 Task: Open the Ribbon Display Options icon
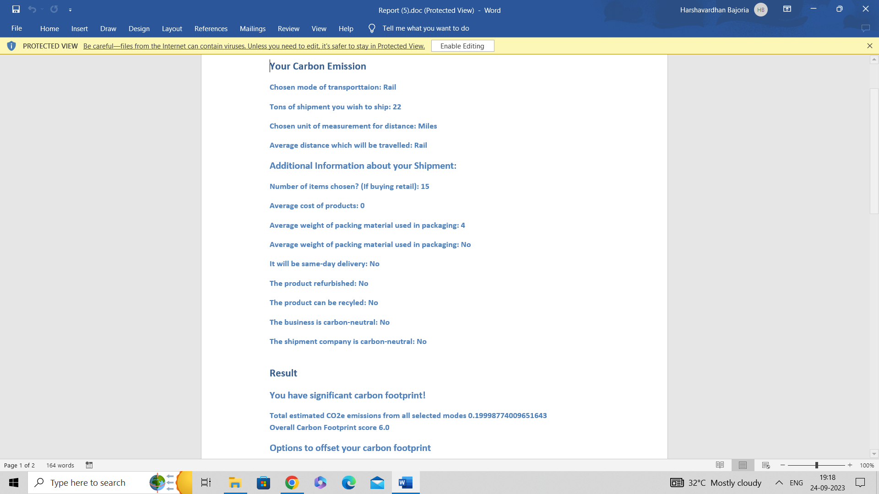tap(787, 9)
